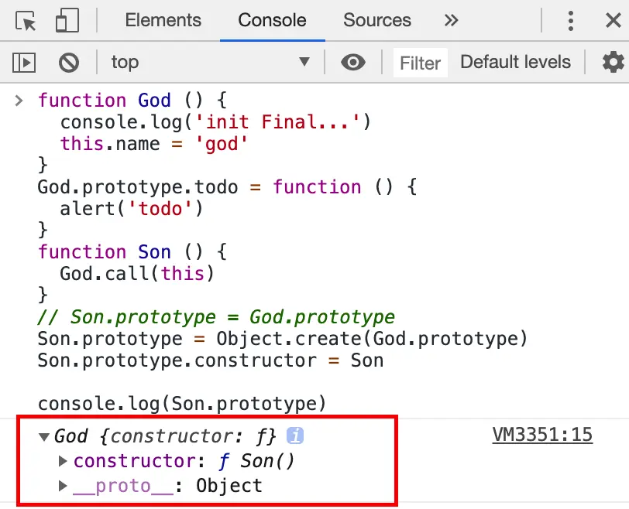Select the Console tab

[272, 21]
